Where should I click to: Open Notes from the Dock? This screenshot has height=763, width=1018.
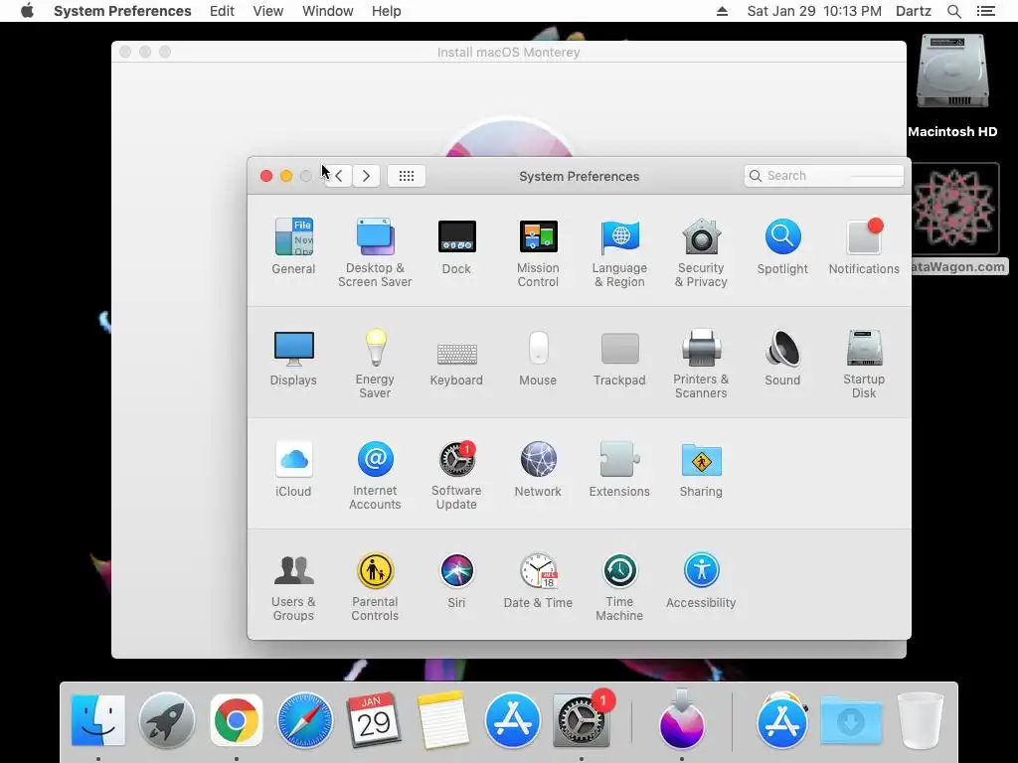442,720
